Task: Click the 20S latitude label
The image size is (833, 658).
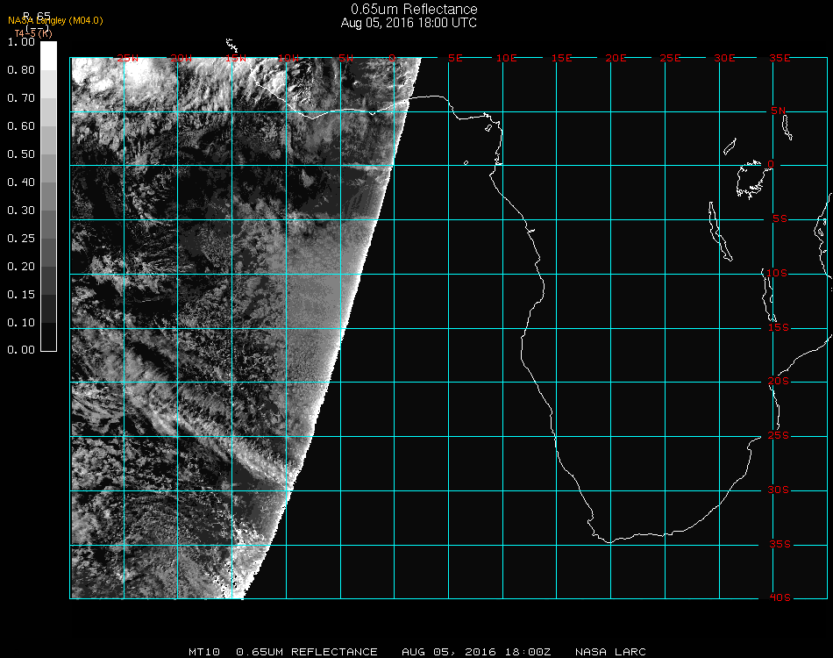Action: coord(779,381)
